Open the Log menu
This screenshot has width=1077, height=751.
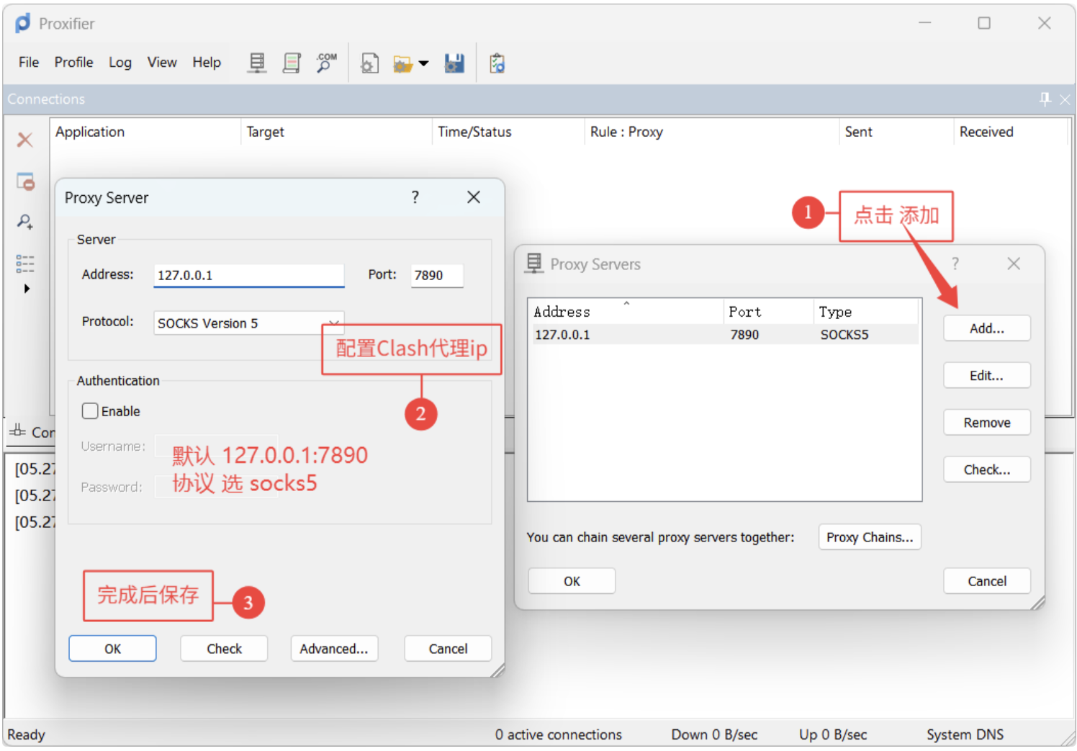[x=120, y=63]
